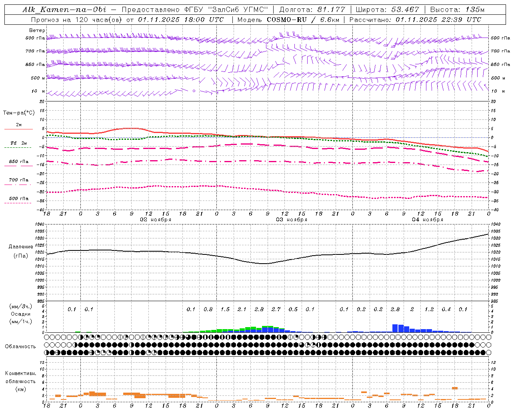
Task: Select the longitude value Долгота: 81.177
Action: click(x=312, y=10)
